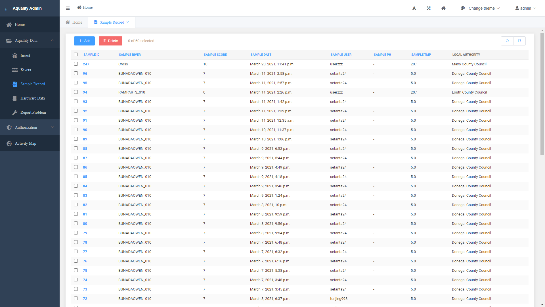
Task: Click the scrollbar down arrow
Action: tap(542, 305)
